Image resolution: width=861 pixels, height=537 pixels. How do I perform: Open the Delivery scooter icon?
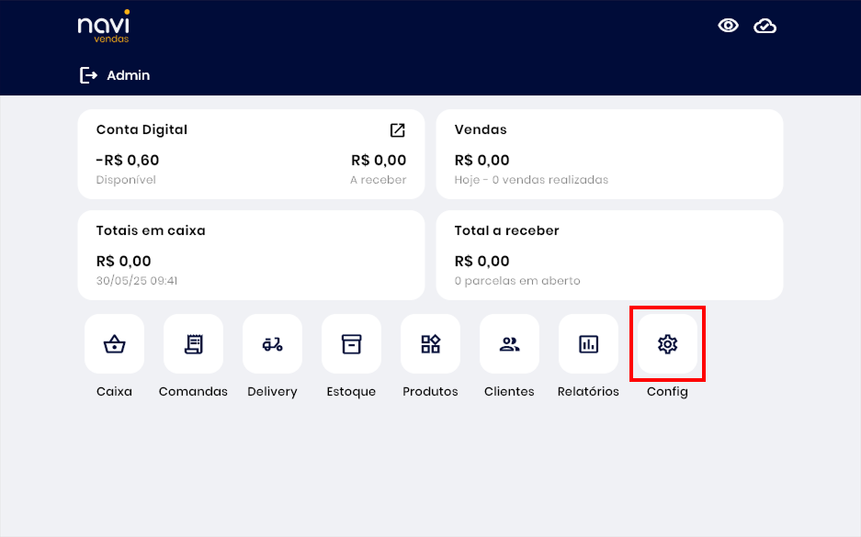[x=272, y=344]
